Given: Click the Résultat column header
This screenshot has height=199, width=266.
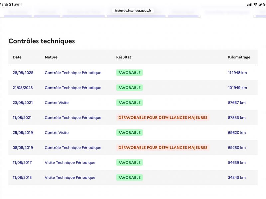Looking at the screenshot, I should [124, 57].
